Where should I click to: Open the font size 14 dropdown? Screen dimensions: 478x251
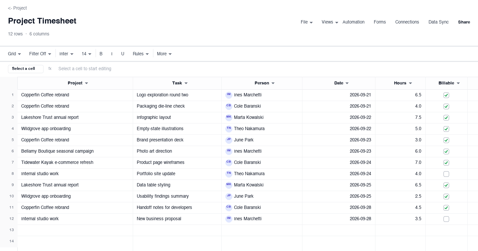86,54
